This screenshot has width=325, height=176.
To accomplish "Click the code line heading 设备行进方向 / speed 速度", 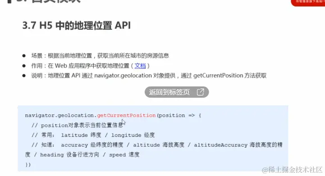I will (82, 155).
